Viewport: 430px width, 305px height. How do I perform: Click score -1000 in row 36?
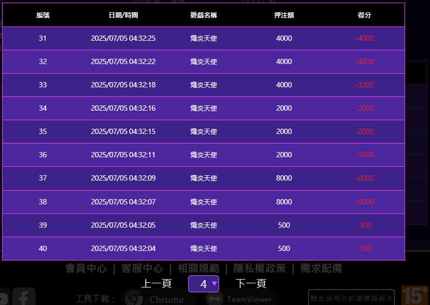pyautogui.click(x=364, y=155)
